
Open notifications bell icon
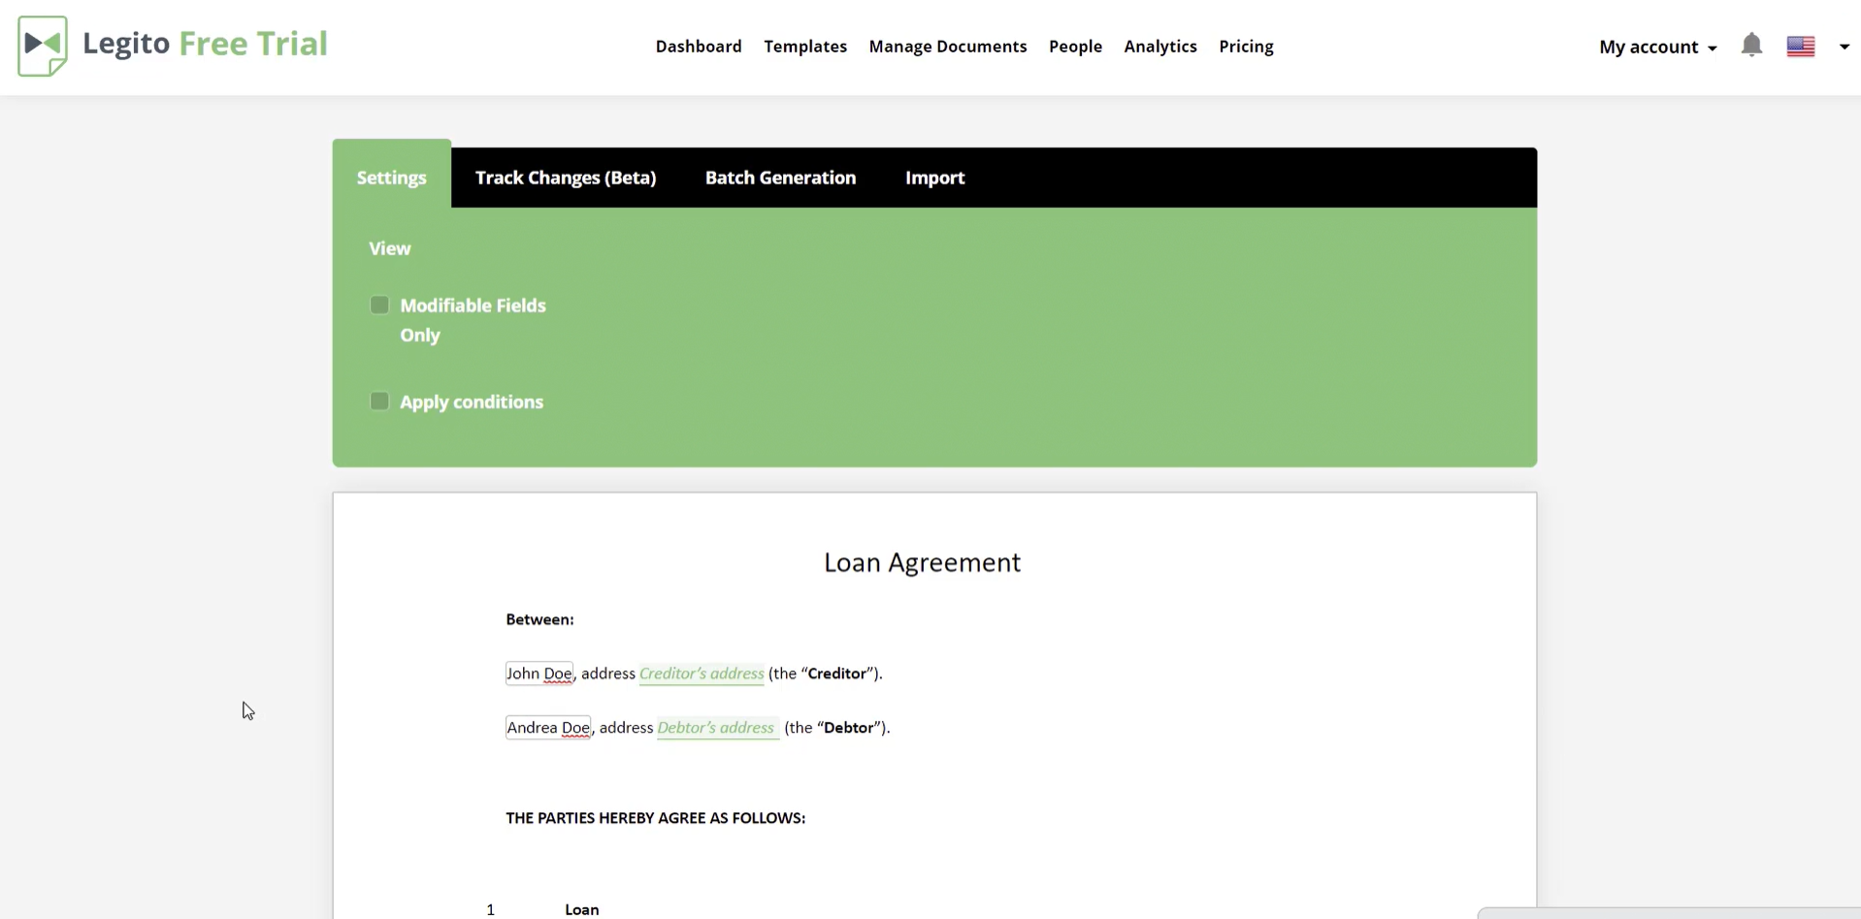coord(1751,46)
